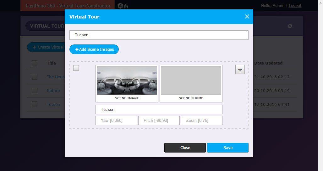This screenshot has width=323, height=171.
Task: Click the Title column header
Action: tap(51, 63)
